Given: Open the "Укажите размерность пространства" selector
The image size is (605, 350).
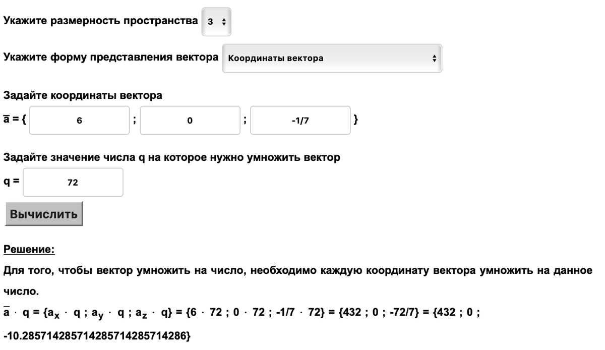Looking at the screenshot, I should [x=217, y=20].
